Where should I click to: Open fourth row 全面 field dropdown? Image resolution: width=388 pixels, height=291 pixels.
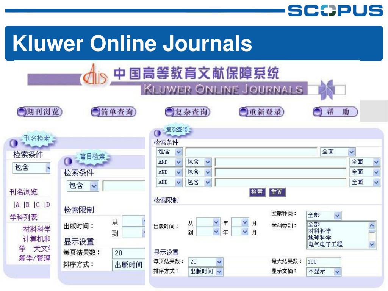(365, 182)
